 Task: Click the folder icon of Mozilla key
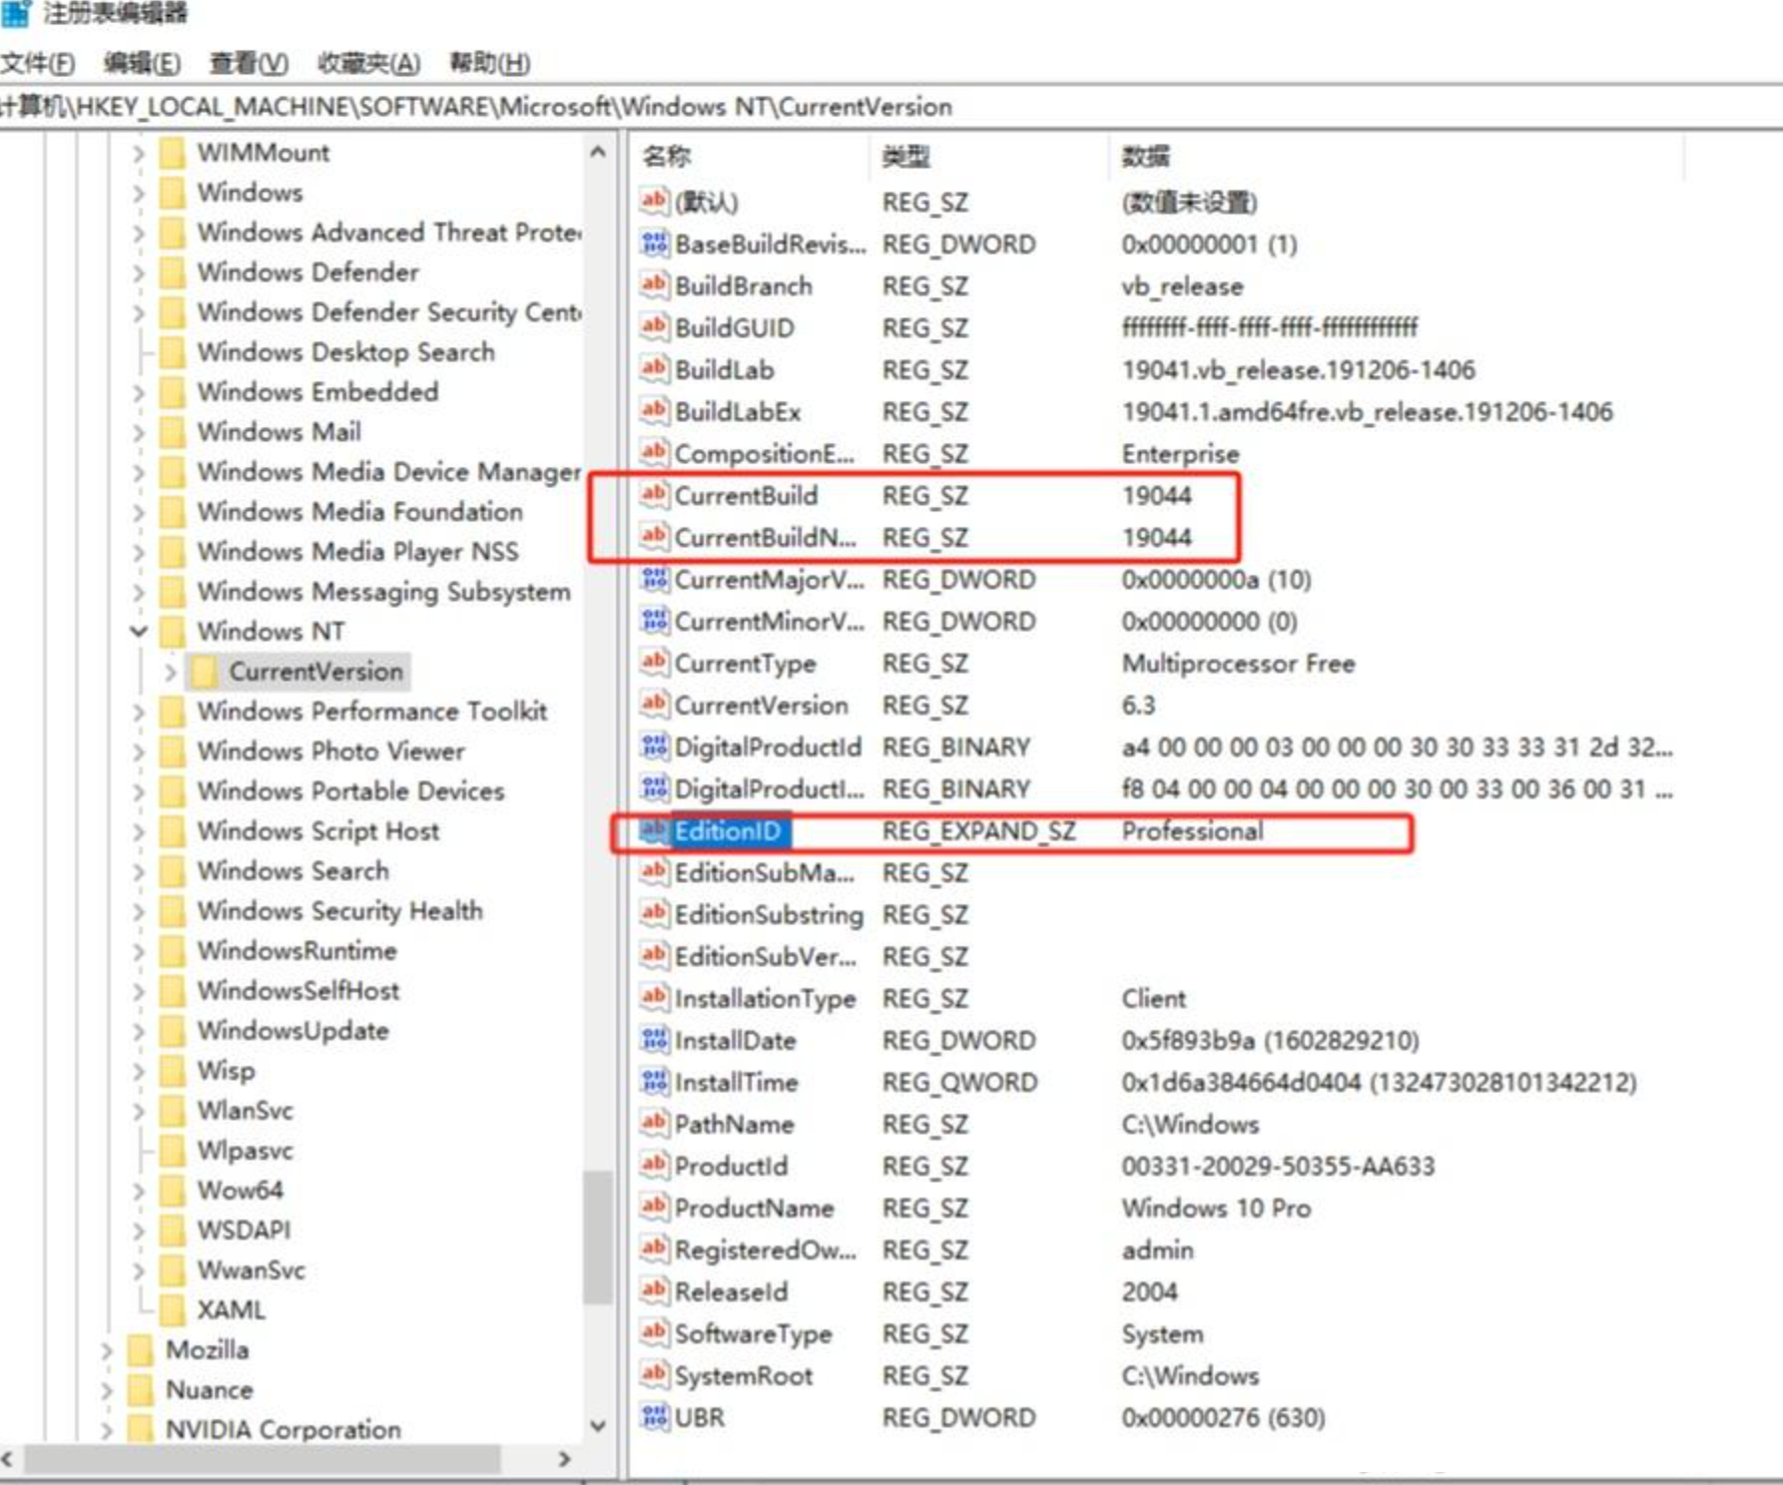(x=141, y=1349)
